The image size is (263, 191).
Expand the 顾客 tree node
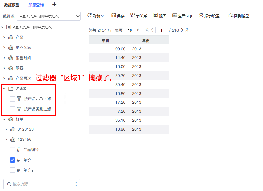coord(4,68)
